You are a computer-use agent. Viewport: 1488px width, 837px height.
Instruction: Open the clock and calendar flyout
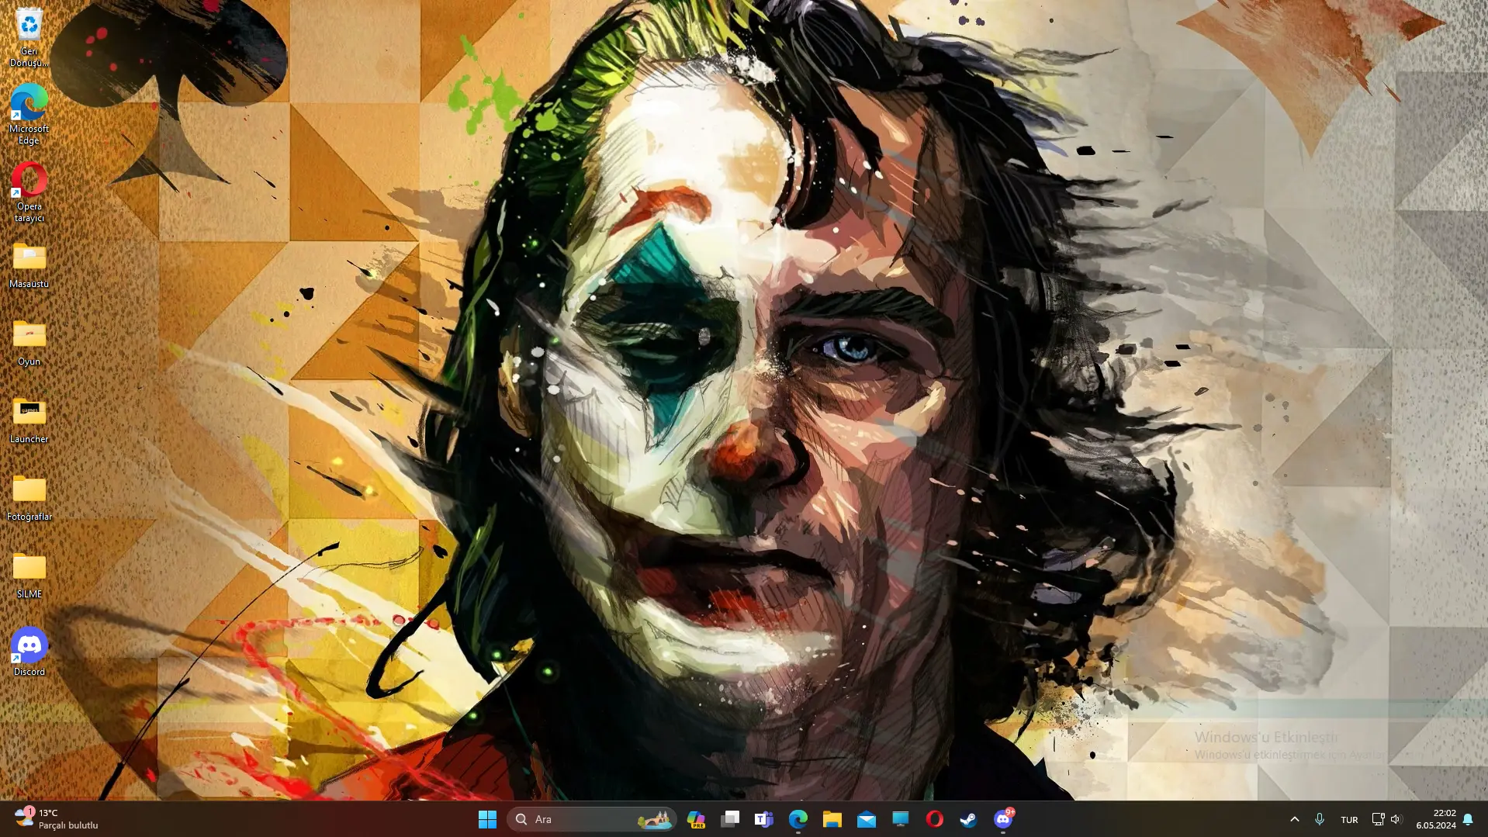[x=1436, y=819]
